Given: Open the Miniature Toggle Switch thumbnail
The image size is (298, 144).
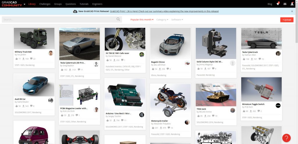Looking at the screenshot, I should [x=261, y=89].
